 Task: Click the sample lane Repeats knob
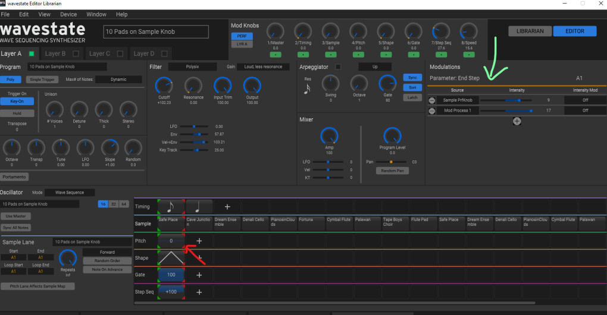(x=68, y=258)
